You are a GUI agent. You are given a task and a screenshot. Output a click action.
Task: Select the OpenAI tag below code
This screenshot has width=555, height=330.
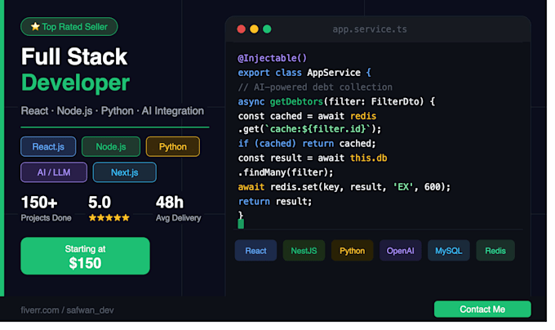click(x=400, y=251)
